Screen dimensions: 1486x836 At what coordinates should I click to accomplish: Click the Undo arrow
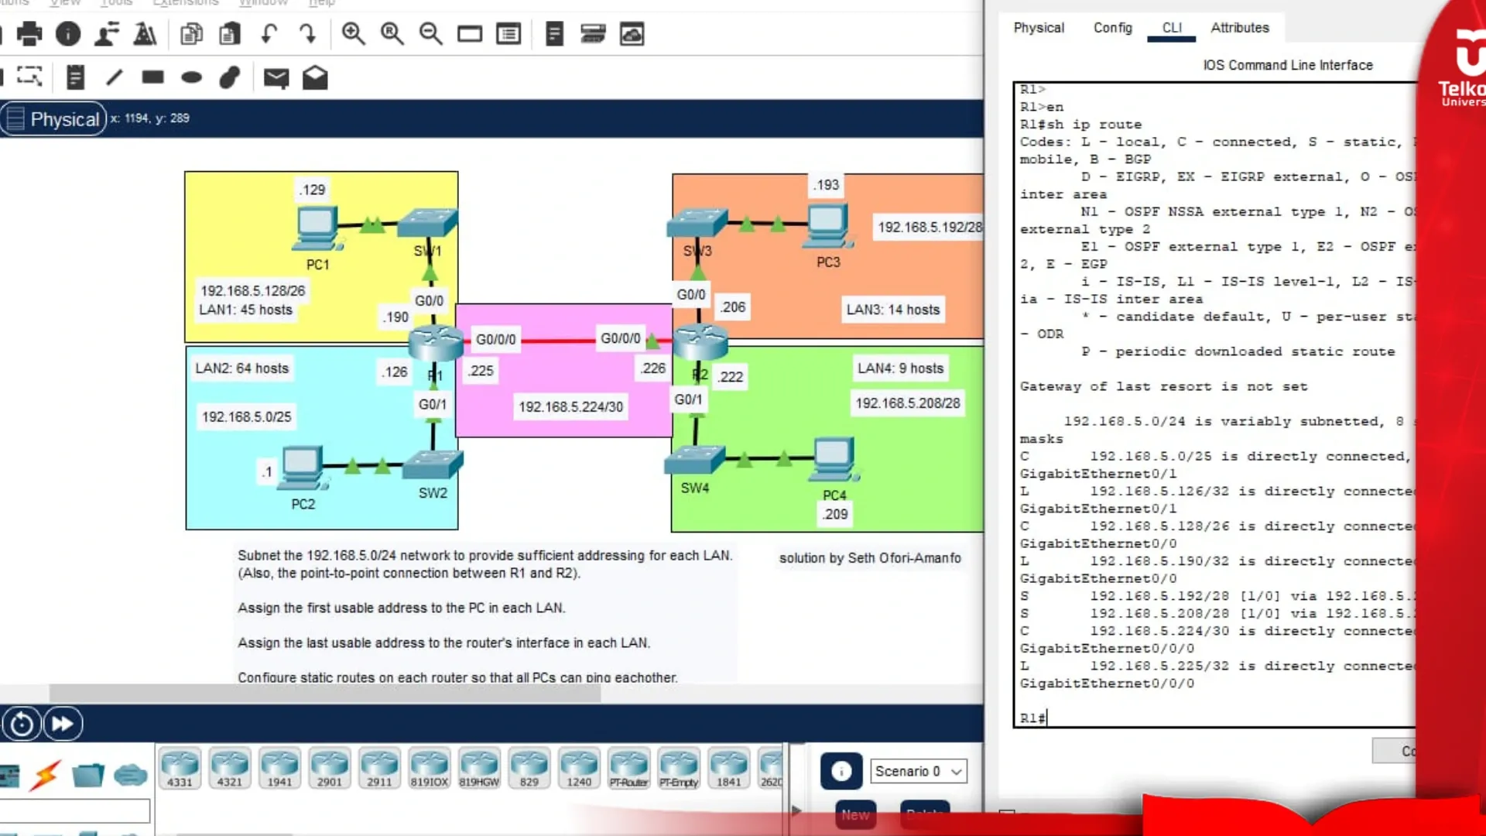click(x=269, y=34)
